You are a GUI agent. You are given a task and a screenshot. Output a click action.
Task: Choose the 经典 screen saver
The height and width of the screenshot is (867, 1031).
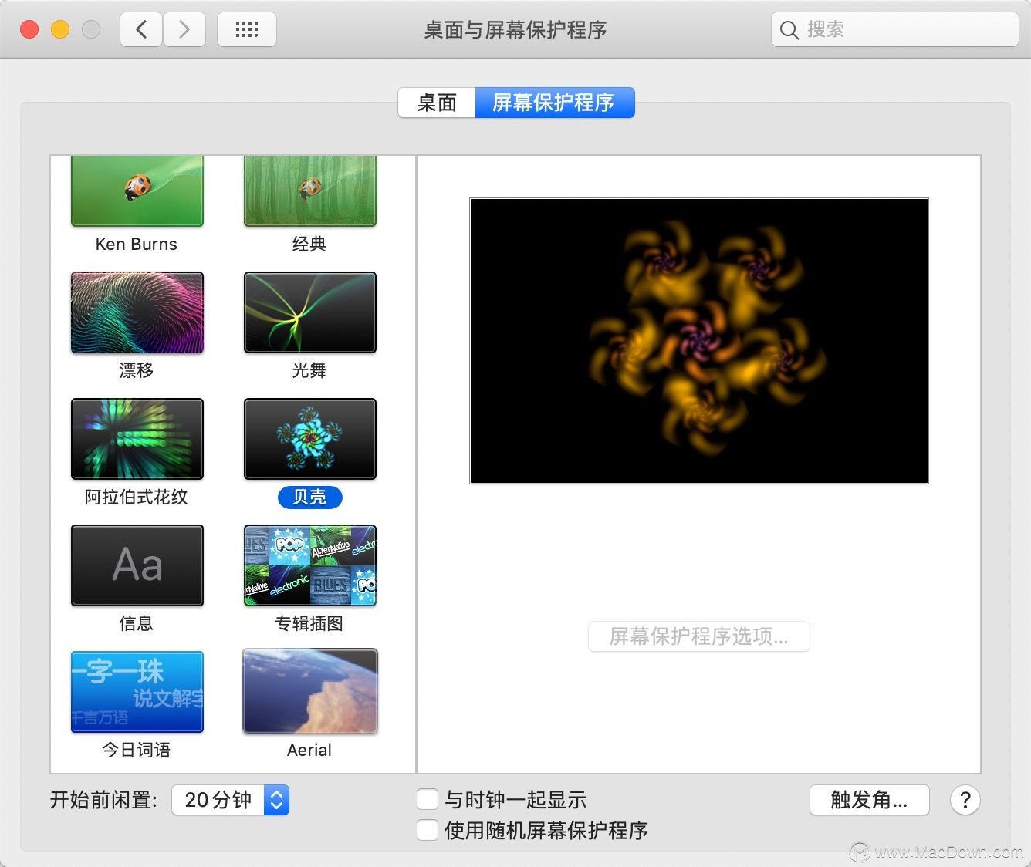(x=309, y=190)
